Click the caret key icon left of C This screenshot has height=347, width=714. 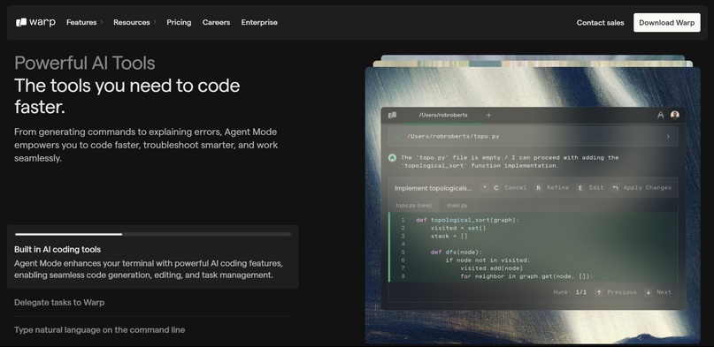(x=485, y=187)
